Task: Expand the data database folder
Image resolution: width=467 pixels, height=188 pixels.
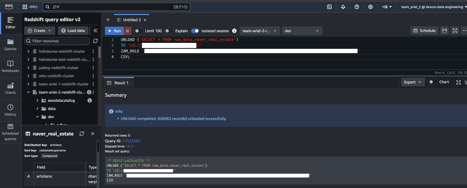Action: coord(37,109)
